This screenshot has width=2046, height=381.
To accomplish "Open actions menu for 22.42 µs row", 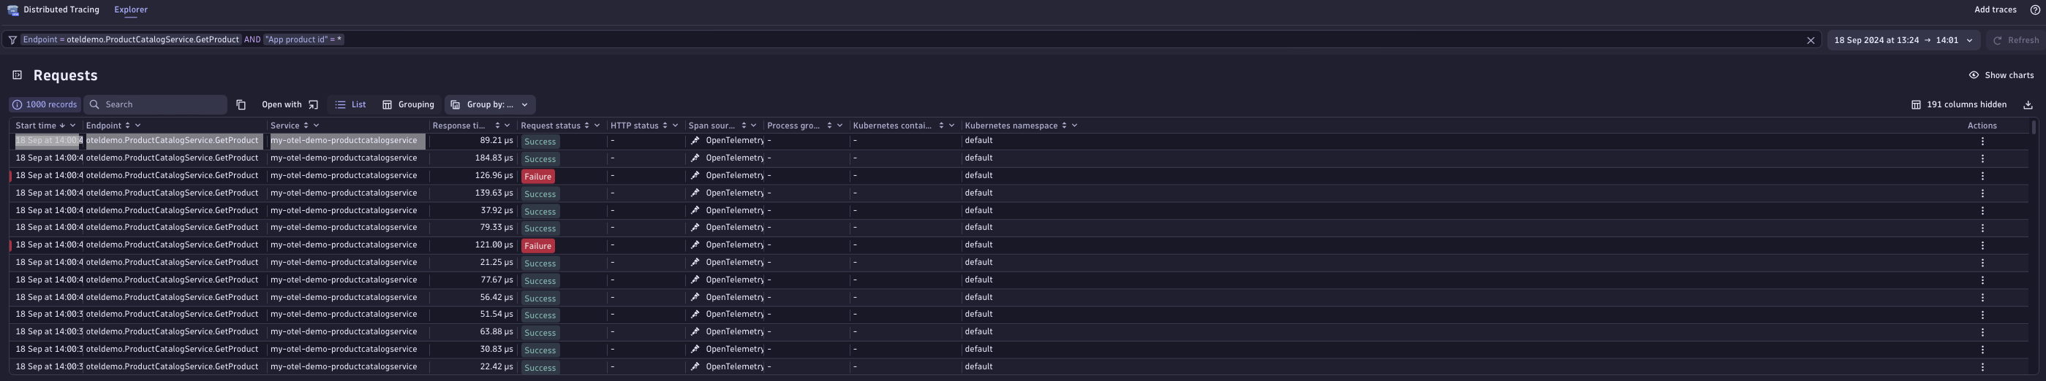I will point(1982,368).
